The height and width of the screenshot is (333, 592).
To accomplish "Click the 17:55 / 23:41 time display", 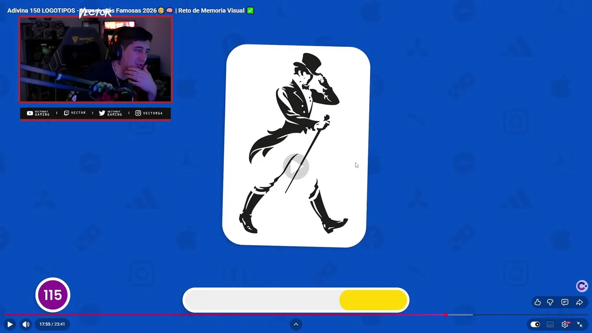I will coord(52,324).
